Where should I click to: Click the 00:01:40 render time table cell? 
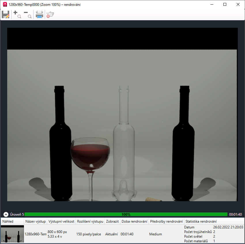click(x=127, y=234)
